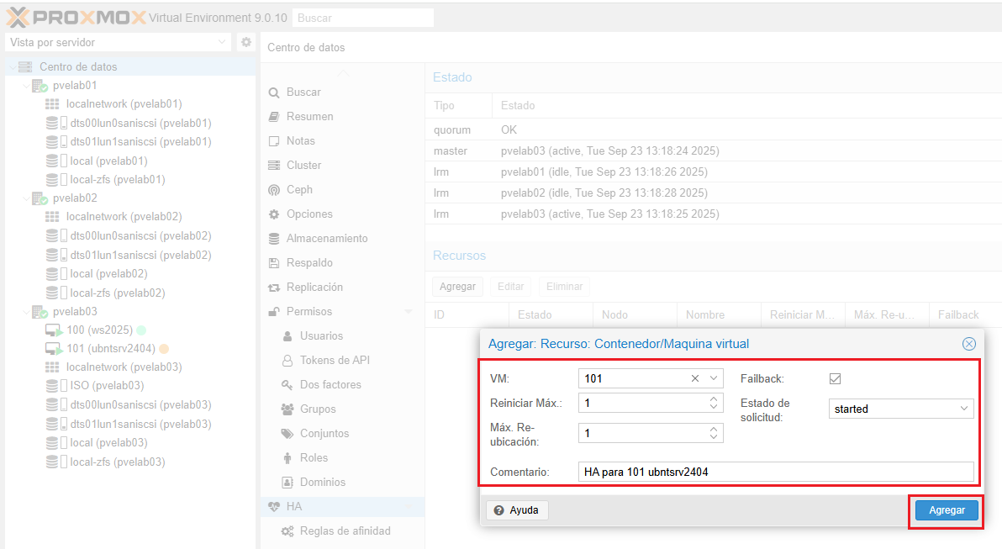The width and height of the screenshot is (1002, 549).
Task: Click the VM 101 (ubntsrv2404) monitor icon
Action: click(x=54, y=348)
